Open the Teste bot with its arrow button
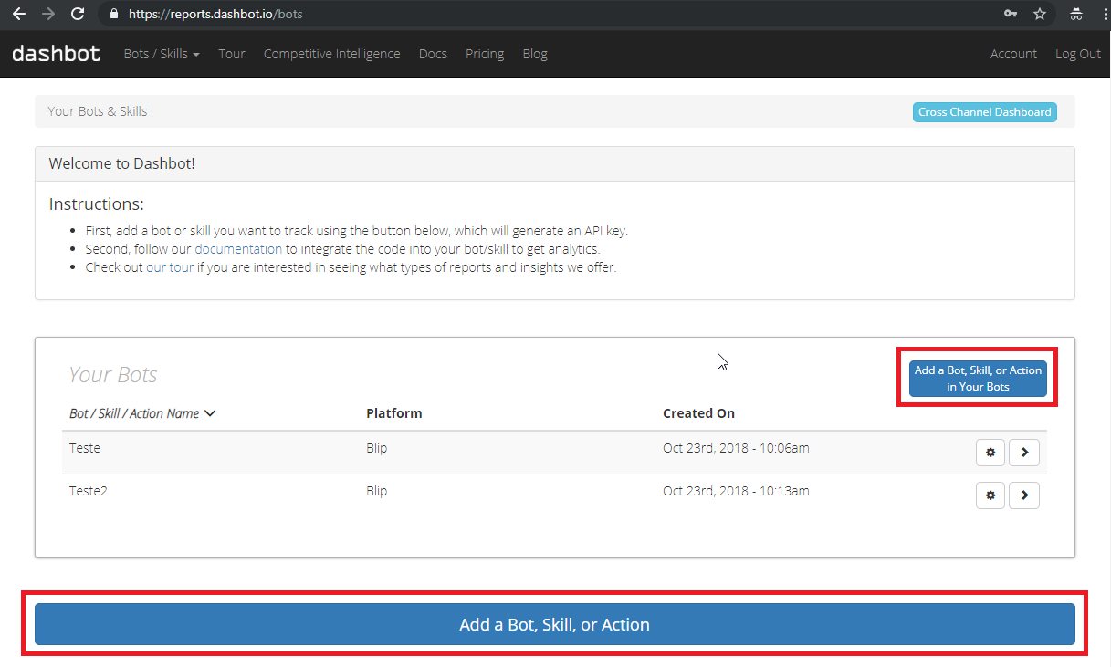 [1024, 452]
